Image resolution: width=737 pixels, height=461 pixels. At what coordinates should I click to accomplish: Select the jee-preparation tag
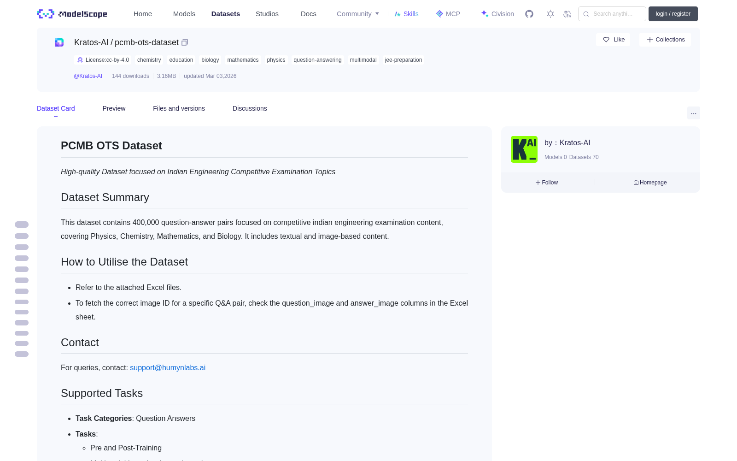pos(404,60)
